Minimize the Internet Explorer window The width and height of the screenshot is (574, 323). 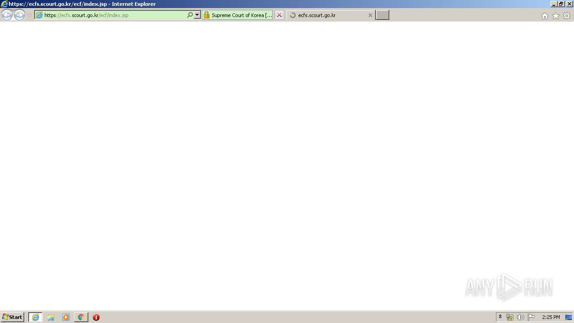554,4
